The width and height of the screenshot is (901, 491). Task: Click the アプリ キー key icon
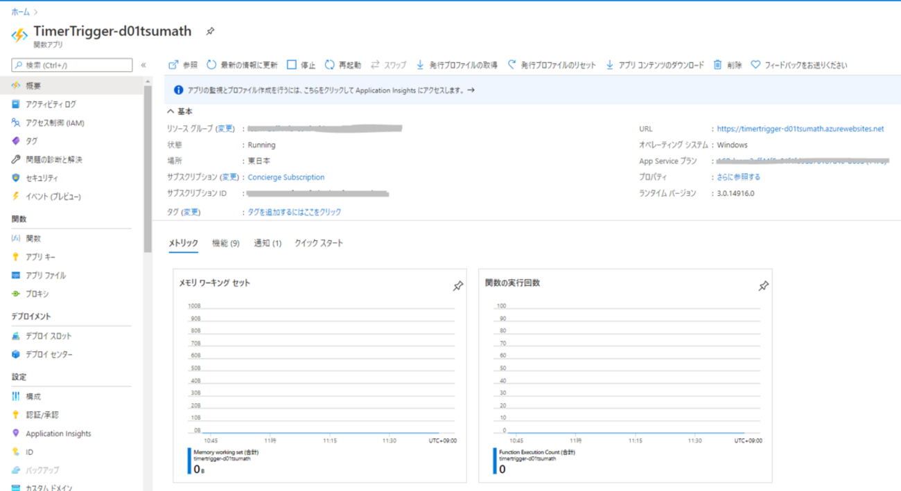coord(16,257)
